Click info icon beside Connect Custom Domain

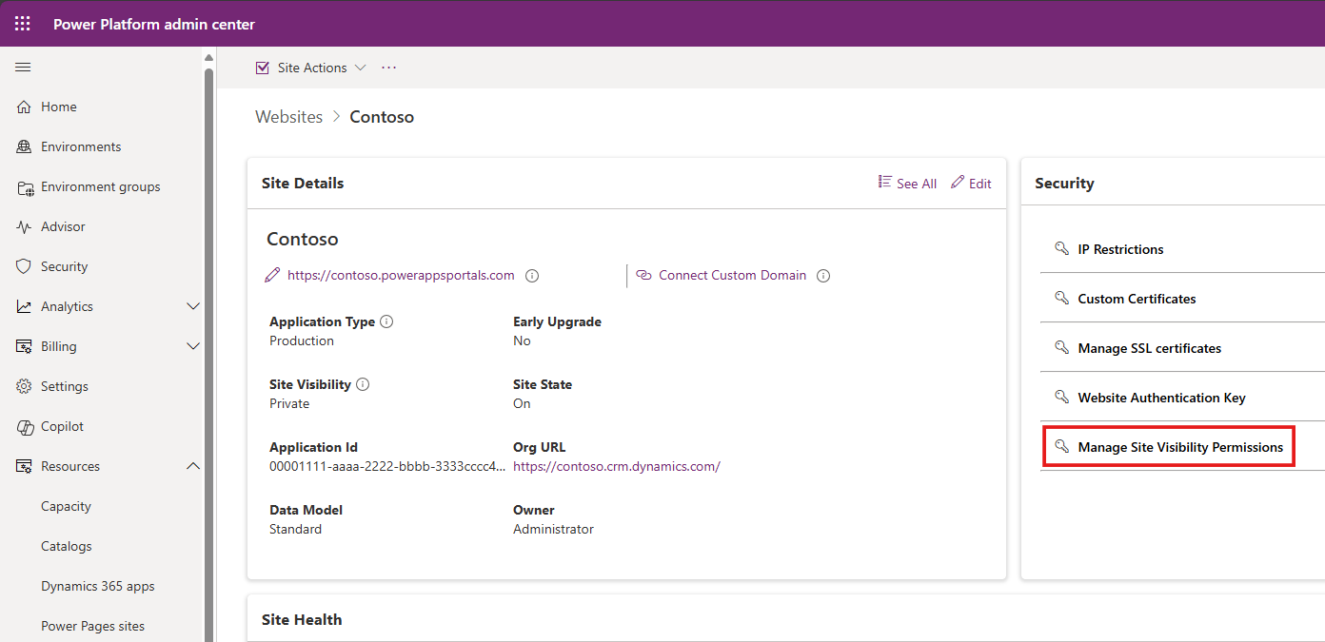point(823,276)
